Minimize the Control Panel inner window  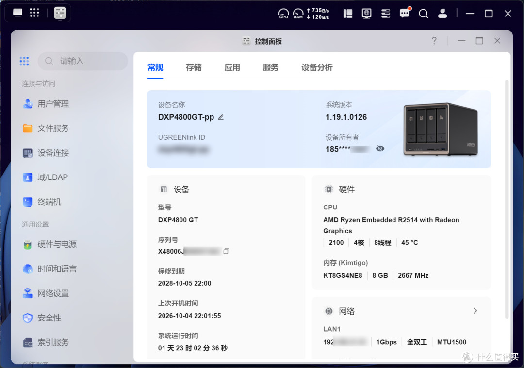(x=461, y=41)
